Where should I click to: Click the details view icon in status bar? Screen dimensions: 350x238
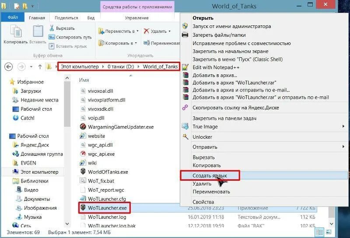click(320, 232)
